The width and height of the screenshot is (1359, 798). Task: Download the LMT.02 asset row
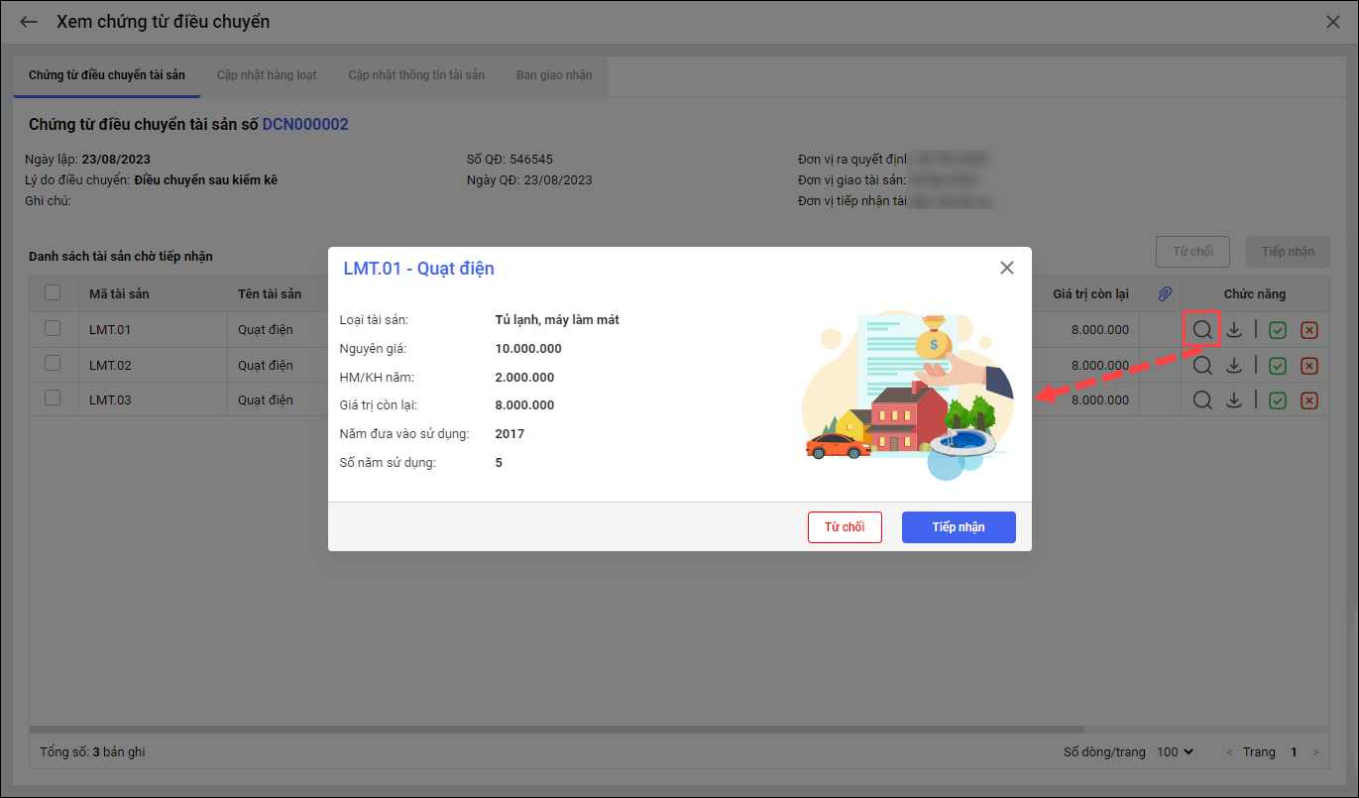(1234, 366)
